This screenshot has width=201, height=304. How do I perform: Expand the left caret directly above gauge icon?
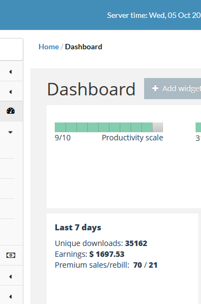[10, 92]
